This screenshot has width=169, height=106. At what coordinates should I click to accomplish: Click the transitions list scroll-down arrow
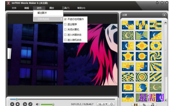(165, 100)
